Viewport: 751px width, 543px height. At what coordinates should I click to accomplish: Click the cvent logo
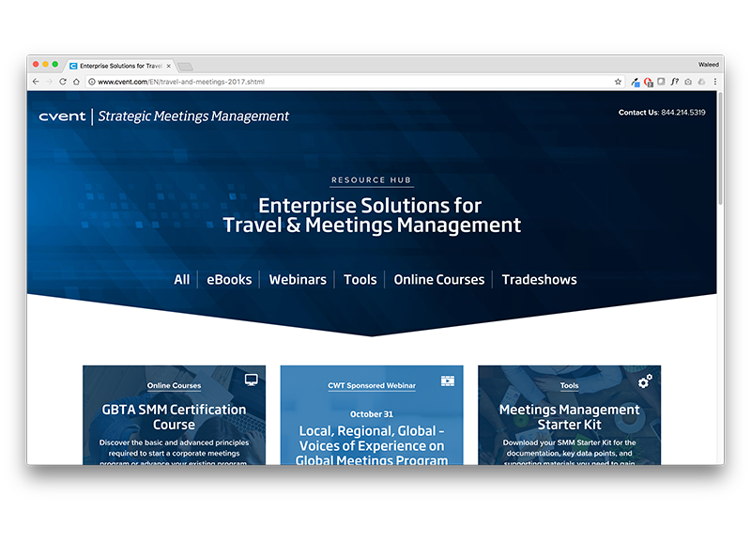pyautogui.click(x=62, y=116)
